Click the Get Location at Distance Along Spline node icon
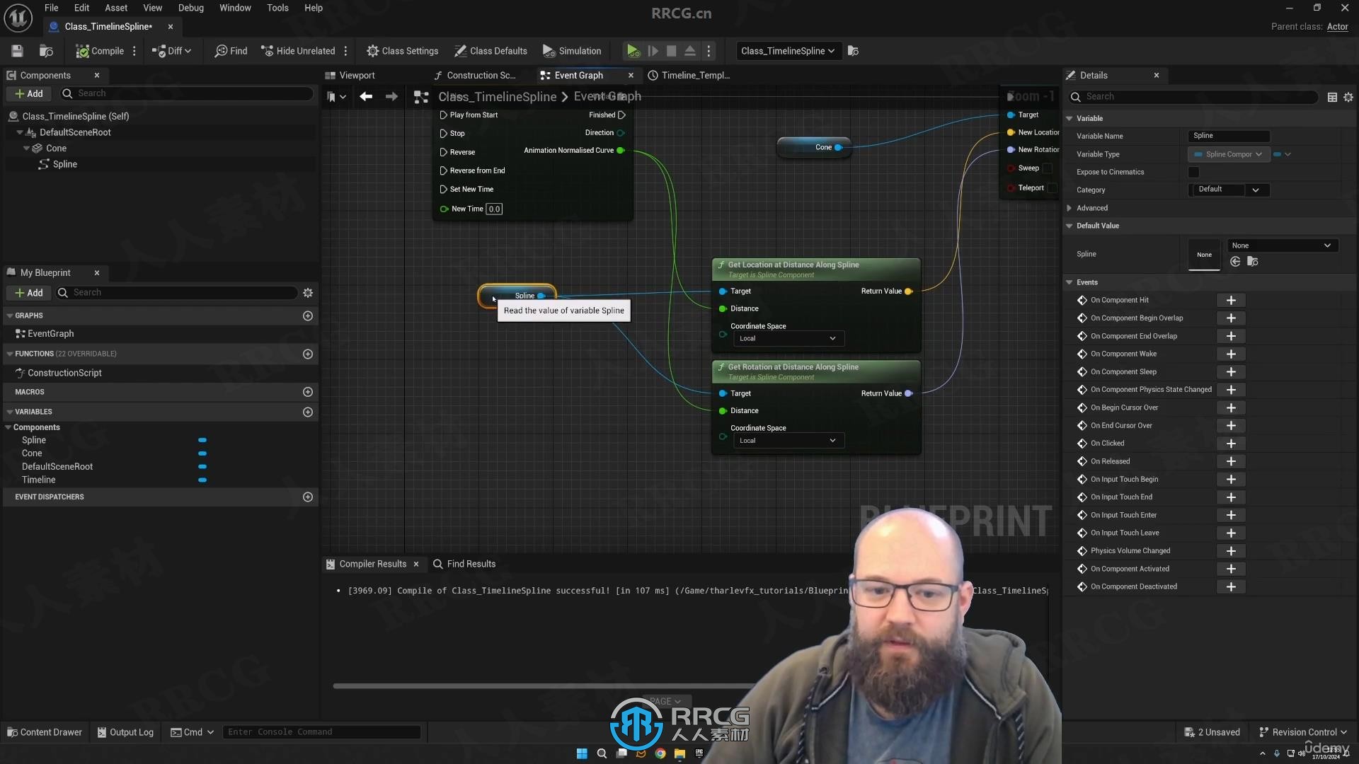The image size is (1359, 764). click(x=721, y=264)
